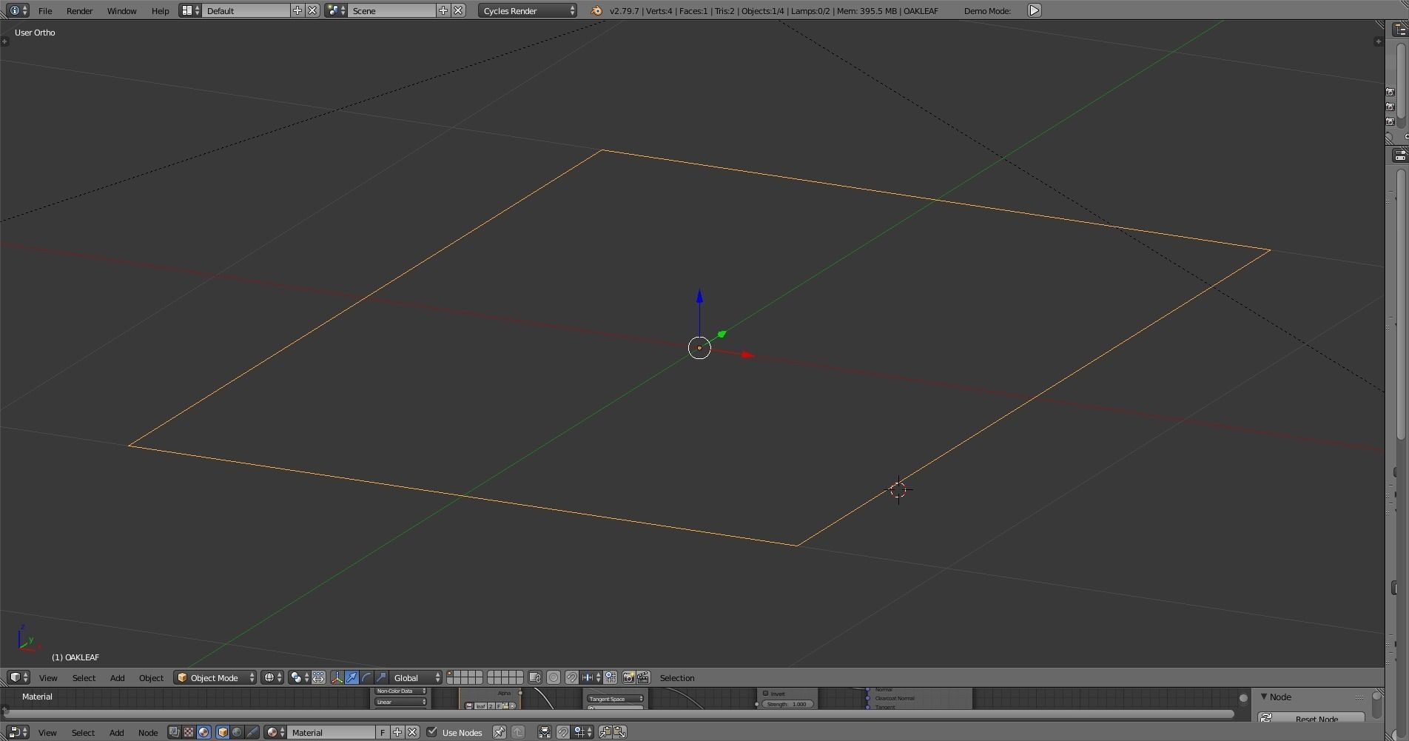Enable the translate manipulator
1409x741 pixels.
click(x=352, y=677)
